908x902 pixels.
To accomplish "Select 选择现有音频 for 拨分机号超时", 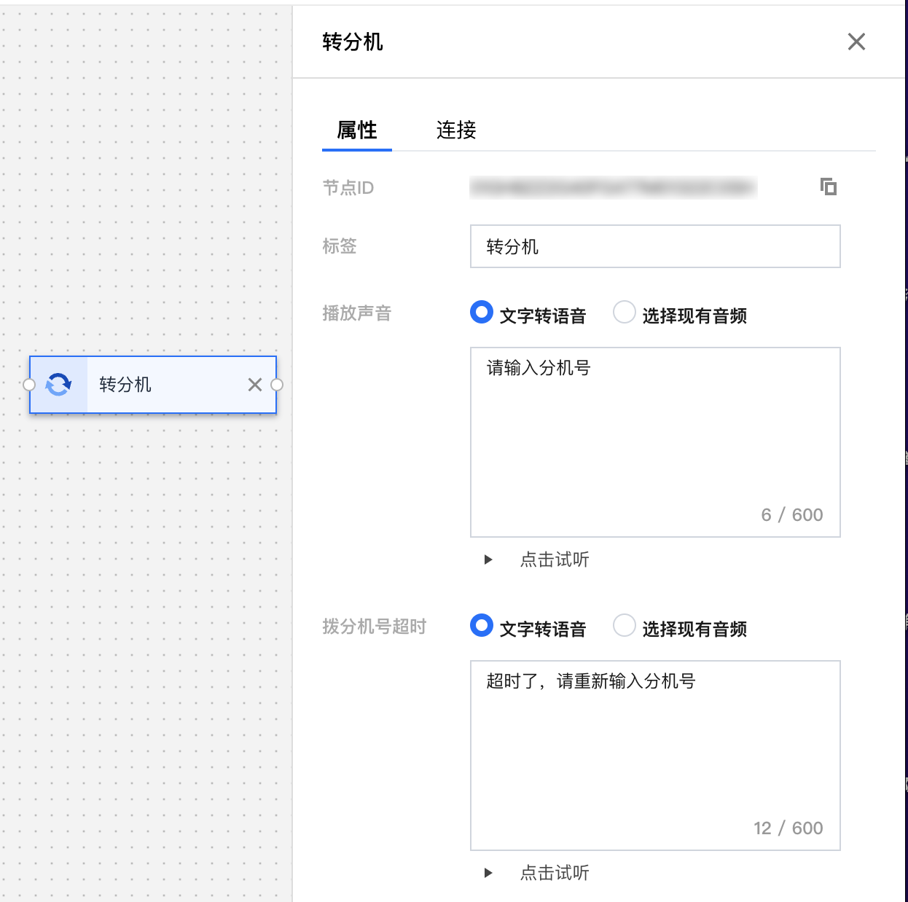I will tap(625, 626).
